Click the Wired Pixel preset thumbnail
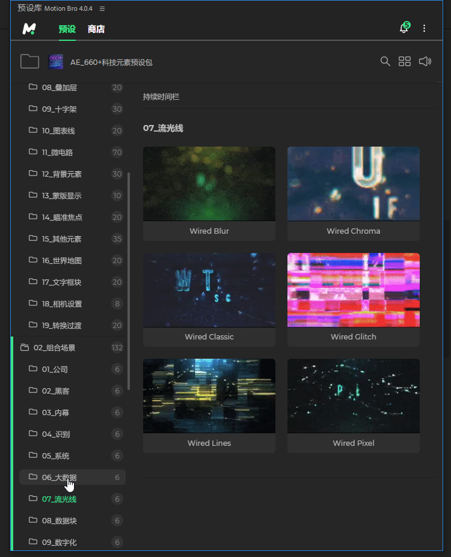Viewport: 451px width, 557px height. tap(353, 396)
